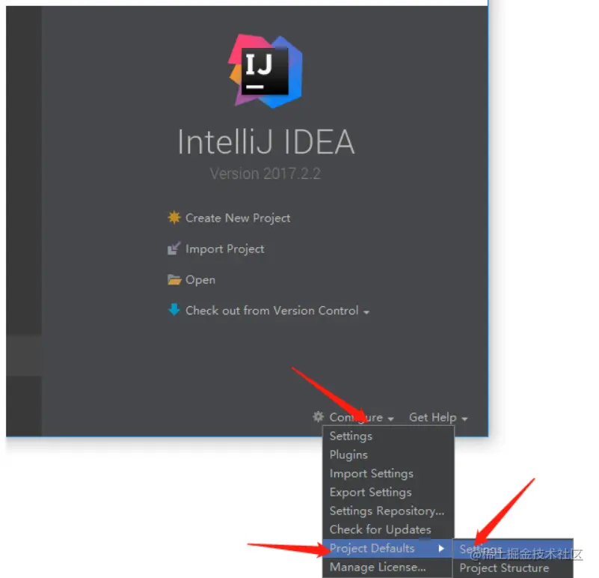
Task: Open the Get Help dropdown
Action: coord(438,417)
